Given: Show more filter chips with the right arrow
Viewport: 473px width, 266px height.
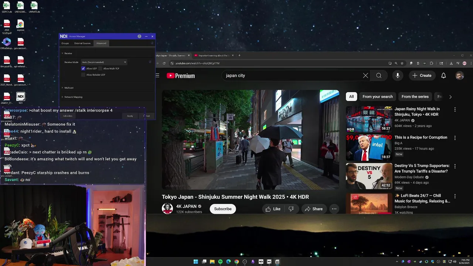Looking at the screenshot, I should (450, 97).
